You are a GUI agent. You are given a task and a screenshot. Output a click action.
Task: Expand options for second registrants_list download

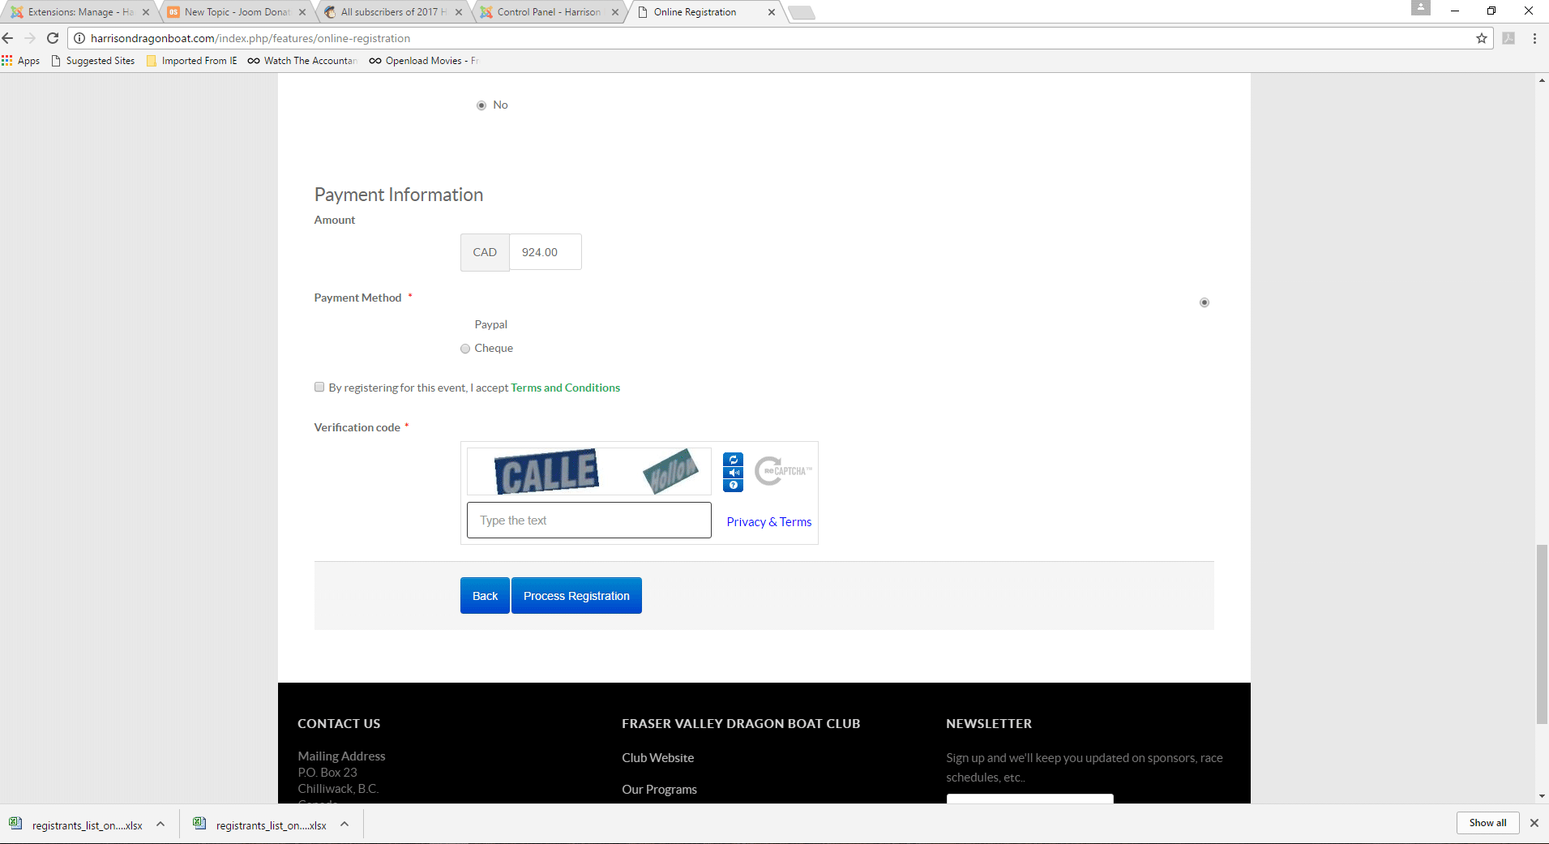click(344, 825)
